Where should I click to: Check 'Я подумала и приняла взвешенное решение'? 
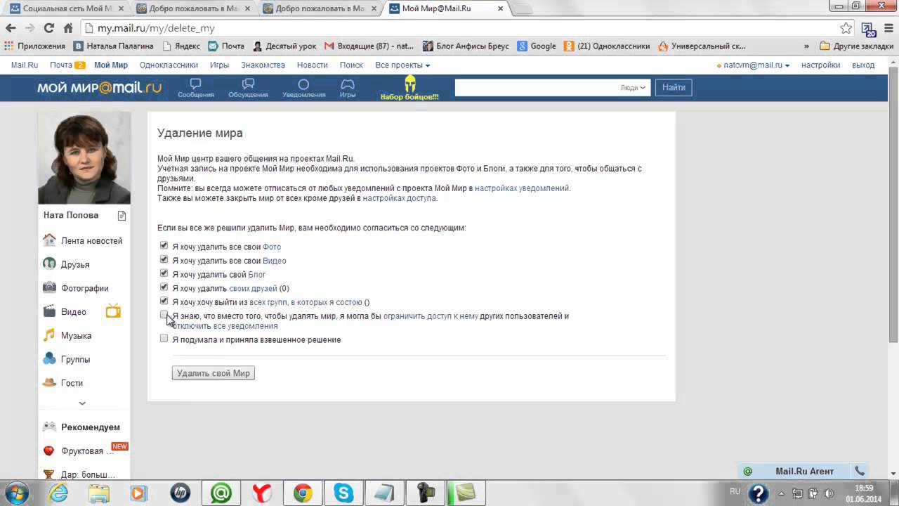click(x=164, y=338)
